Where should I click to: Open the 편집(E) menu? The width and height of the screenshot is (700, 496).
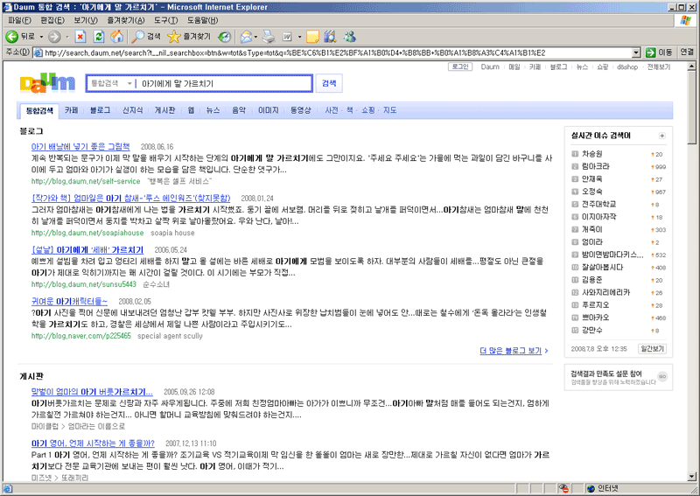tap(52, 20)
